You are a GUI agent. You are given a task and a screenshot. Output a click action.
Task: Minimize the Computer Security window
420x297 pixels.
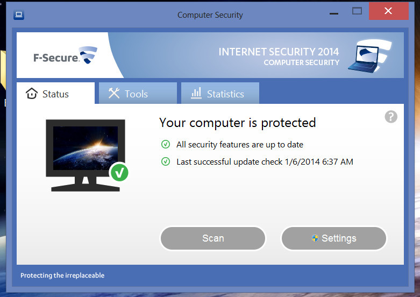click(334, 13)
